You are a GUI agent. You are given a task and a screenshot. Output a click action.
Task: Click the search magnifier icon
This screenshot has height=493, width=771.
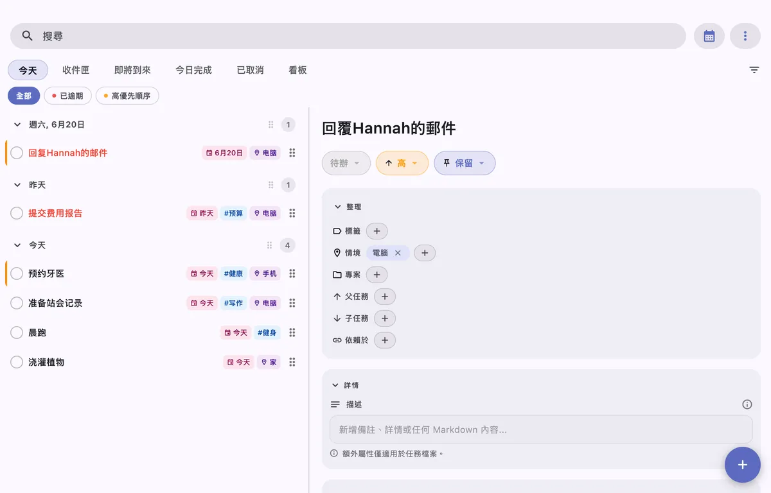click(x=28, y=36)
